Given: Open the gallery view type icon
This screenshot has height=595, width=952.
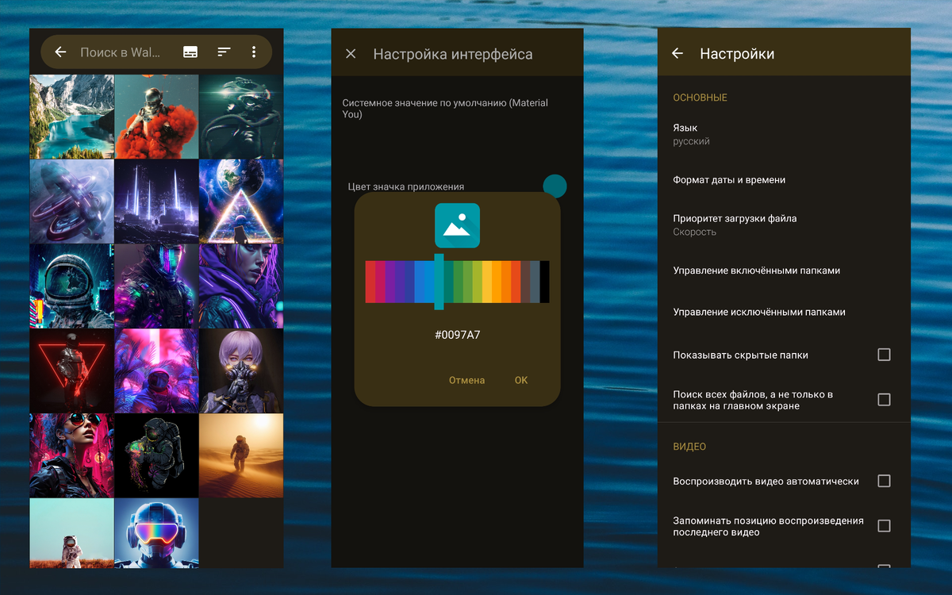Looking at the screenshot, I should pos(190,52).
